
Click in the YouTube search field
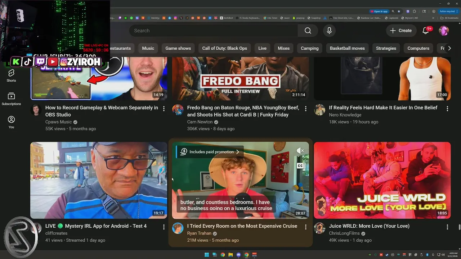pyautogui.click(x=214, y=31)
